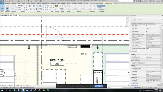Switch to the Systems ribbon tab
This screenshot has width=163, height=92.
[23, 3]
